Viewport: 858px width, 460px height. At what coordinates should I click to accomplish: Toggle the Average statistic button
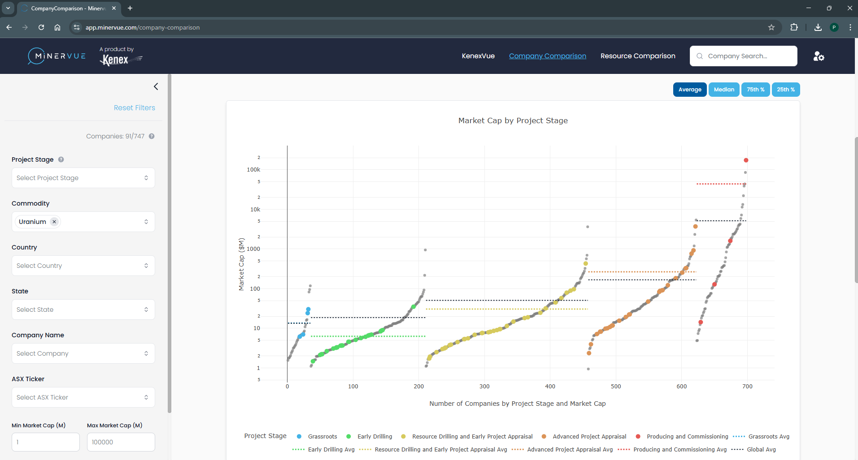point(689,90)
